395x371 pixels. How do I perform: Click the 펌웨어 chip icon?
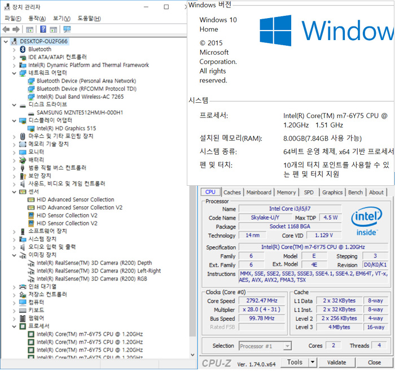pyautogui.click(x=23, y=318)
